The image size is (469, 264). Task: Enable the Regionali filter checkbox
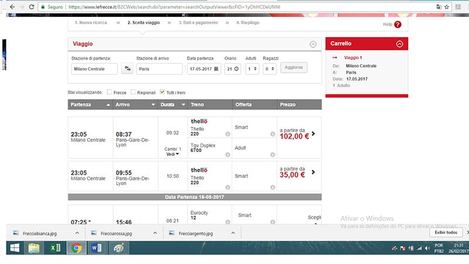(133, 92)
